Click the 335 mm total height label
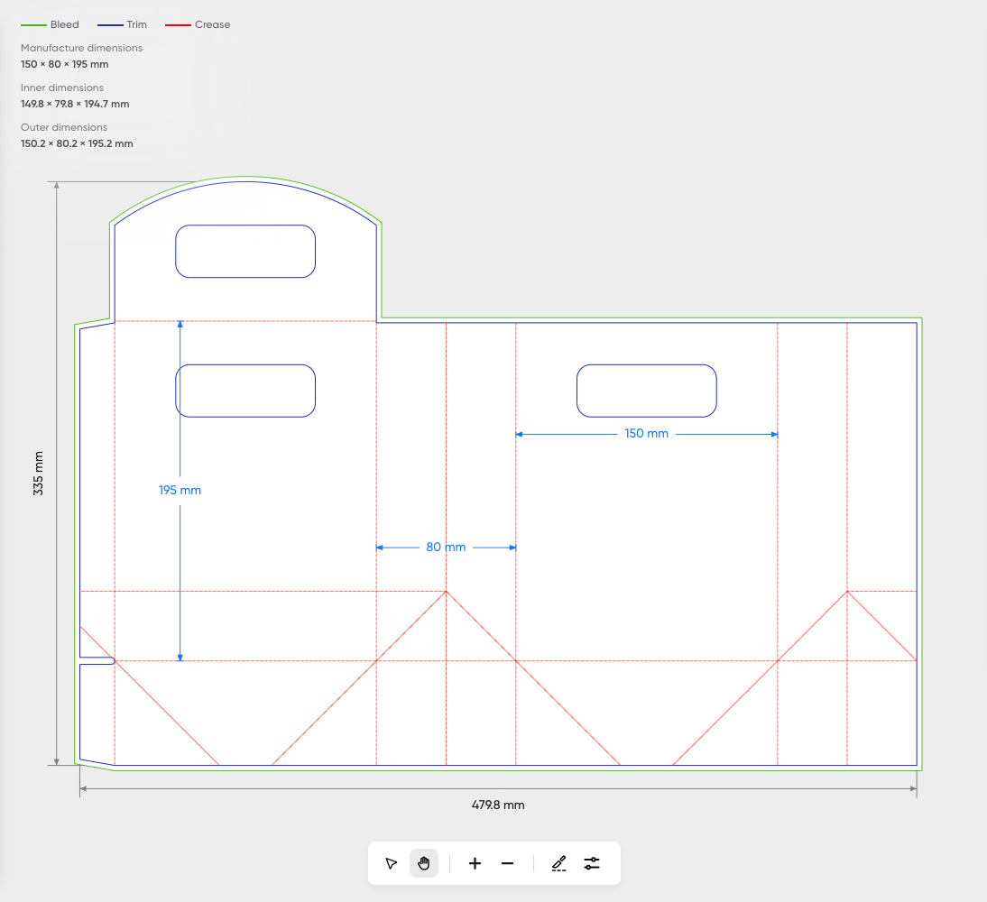Screen dimensions: 987x902 coord(38,474)
